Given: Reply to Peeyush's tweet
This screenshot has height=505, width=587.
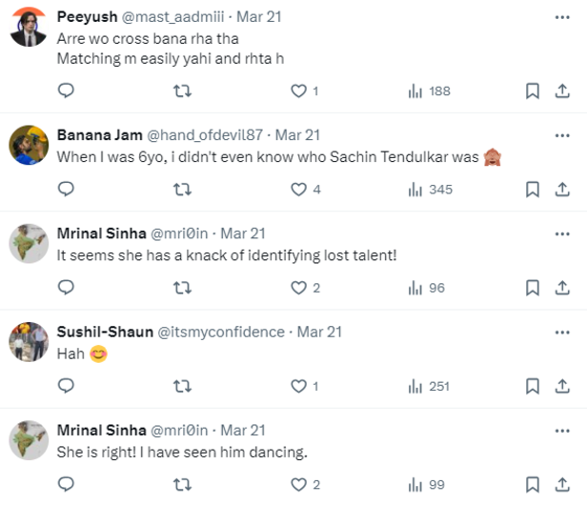Looking at the screenshot, I should pyautogui.click(x=66, y=91).
